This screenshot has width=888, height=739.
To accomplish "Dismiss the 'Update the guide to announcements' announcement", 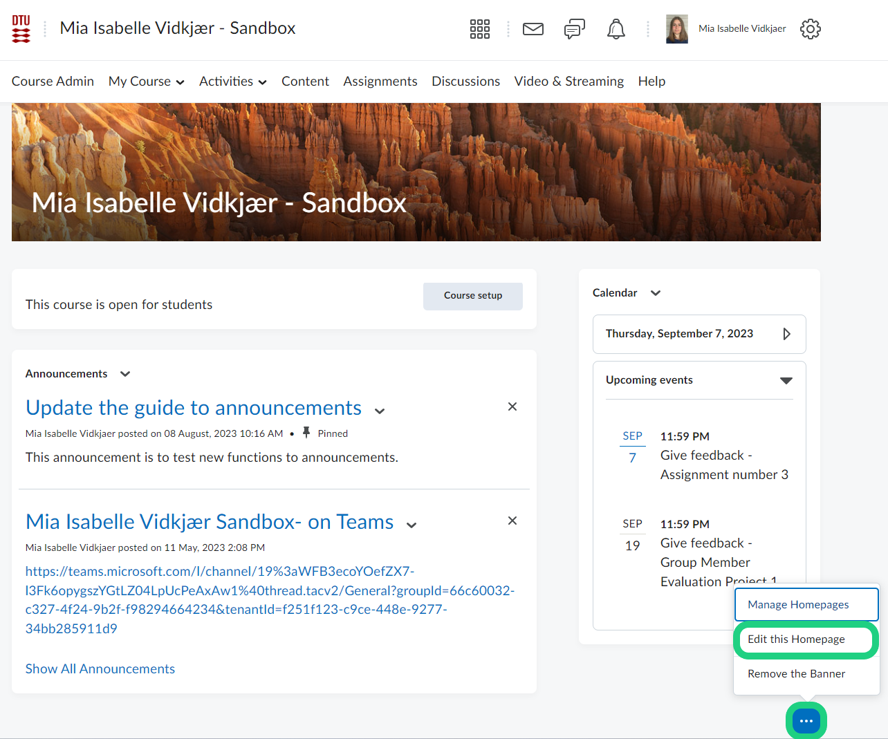I will point(512,406).
